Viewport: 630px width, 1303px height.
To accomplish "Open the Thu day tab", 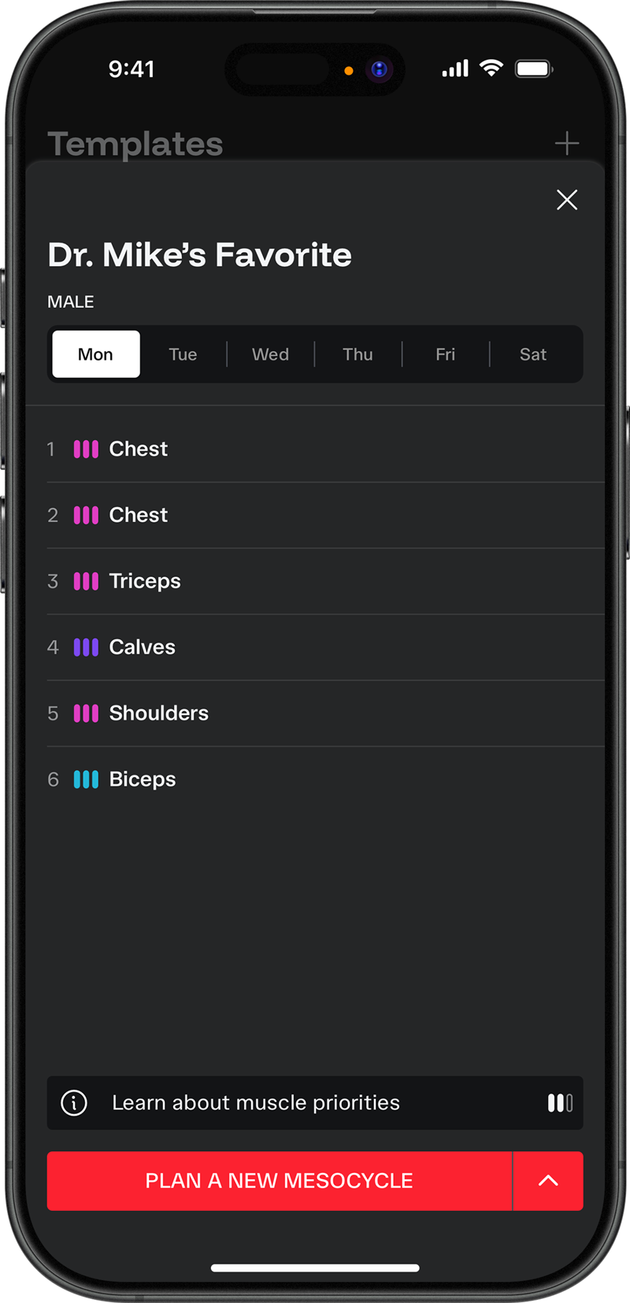I will (358, 354).
